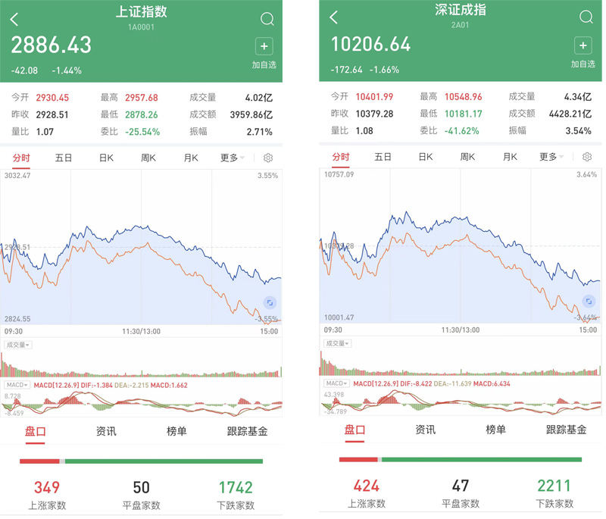
Task: Open search on the 上证指数 screen
Action: [x=267, y=18]
